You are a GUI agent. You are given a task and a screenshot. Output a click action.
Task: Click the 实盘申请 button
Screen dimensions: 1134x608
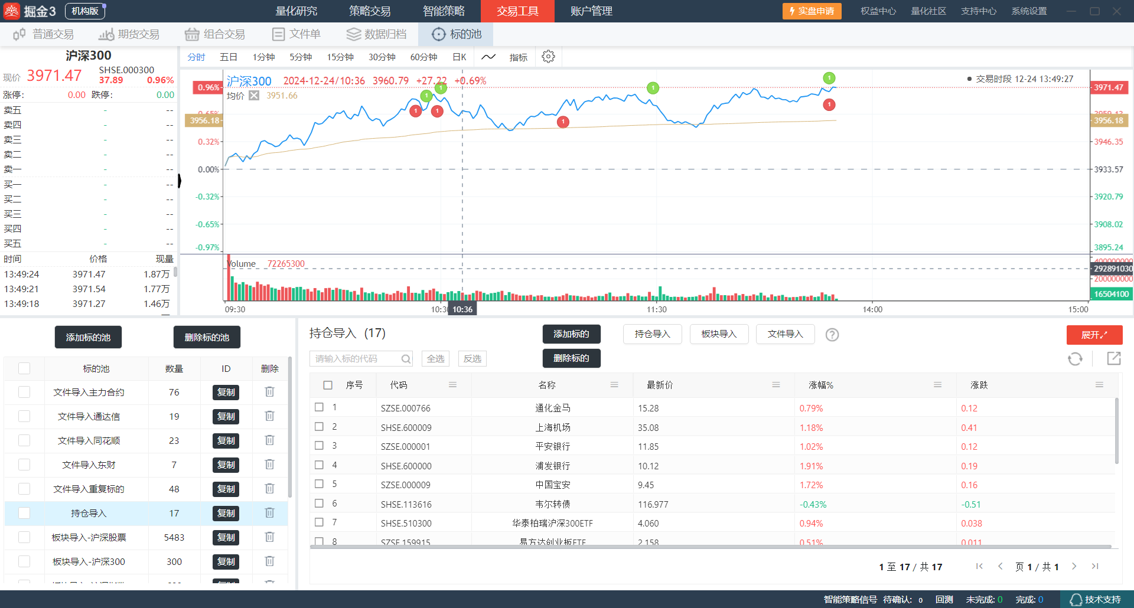[812, 11]
